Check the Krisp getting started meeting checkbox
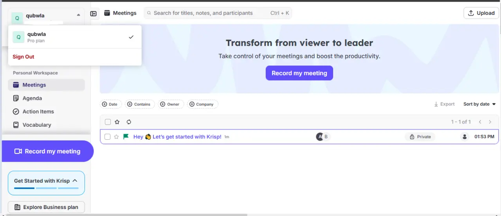This screenshot has width=501, height=216. [x=107, y=137]
